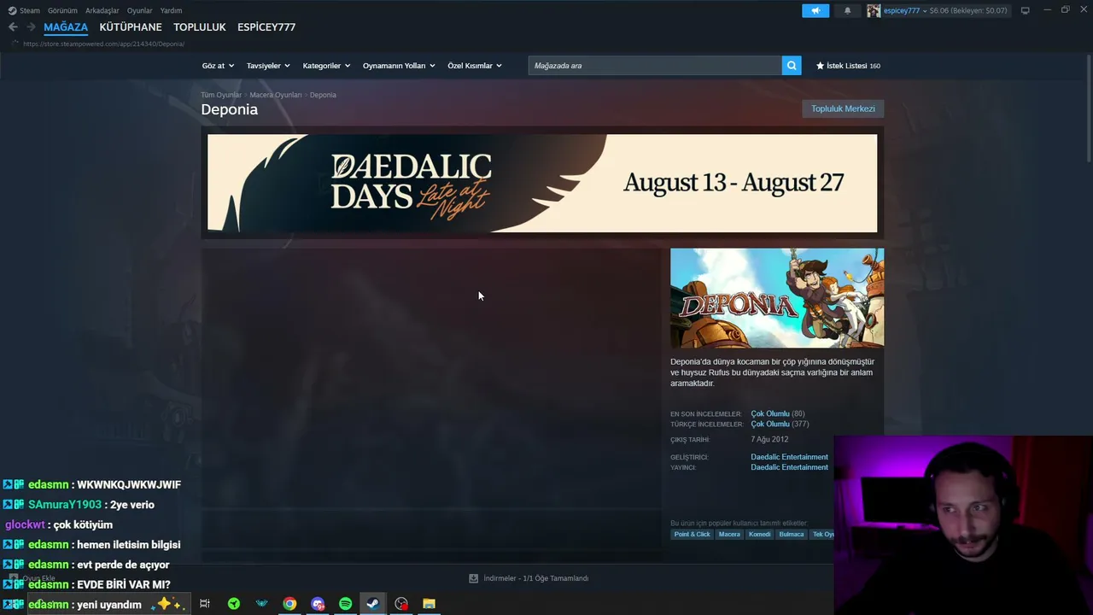This screenshot has height=615, width=1093.
Task: Open the blue winged app on taskbar
Action: click(x=261, y=604)
